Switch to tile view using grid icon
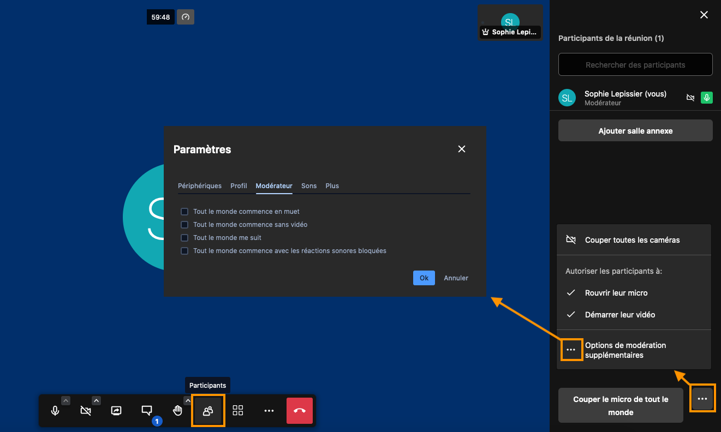This screenshot has height=432, width=721. coord(238,411)
